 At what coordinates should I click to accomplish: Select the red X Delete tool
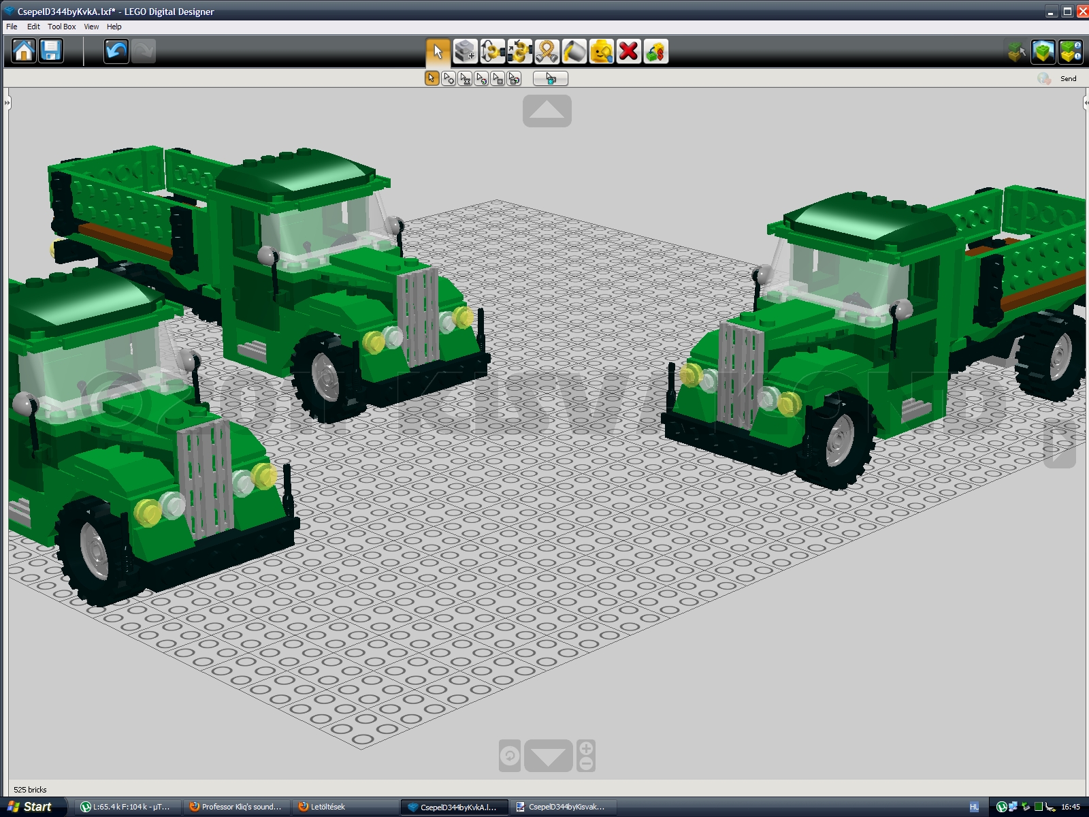pyautogui.click(x=628, y=51)
